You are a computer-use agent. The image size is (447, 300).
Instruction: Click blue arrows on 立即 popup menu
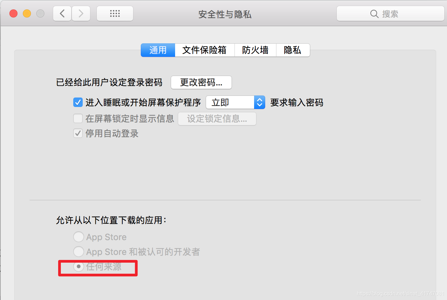tap(259, 102)
